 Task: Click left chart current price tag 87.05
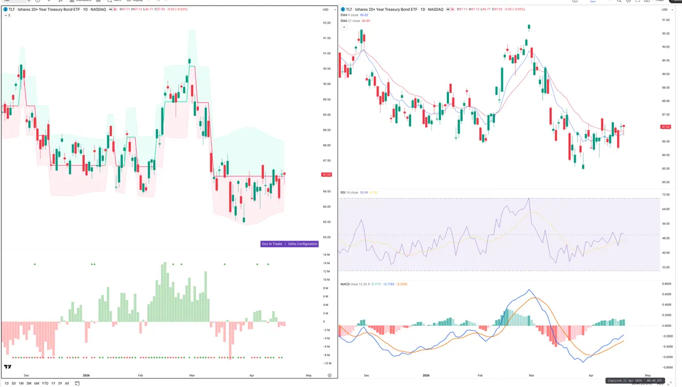326,175
